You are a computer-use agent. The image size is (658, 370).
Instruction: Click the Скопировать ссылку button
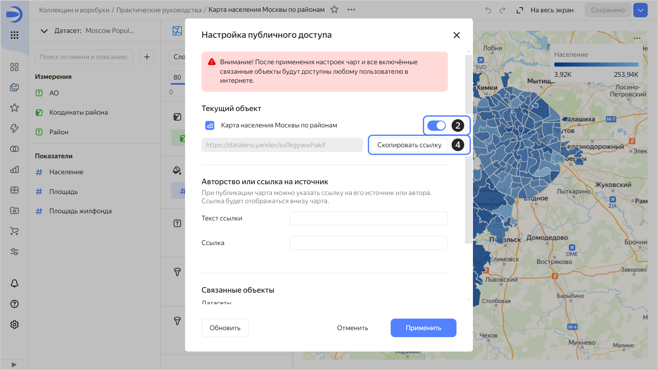(x=409, y=145)
